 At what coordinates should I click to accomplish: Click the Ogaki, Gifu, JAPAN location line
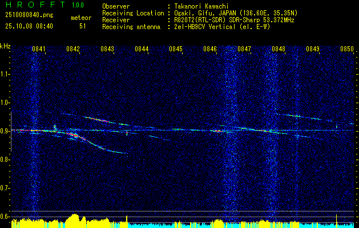click(x=236, y=13)
